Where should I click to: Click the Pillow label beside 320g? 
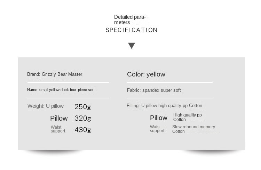59,118
